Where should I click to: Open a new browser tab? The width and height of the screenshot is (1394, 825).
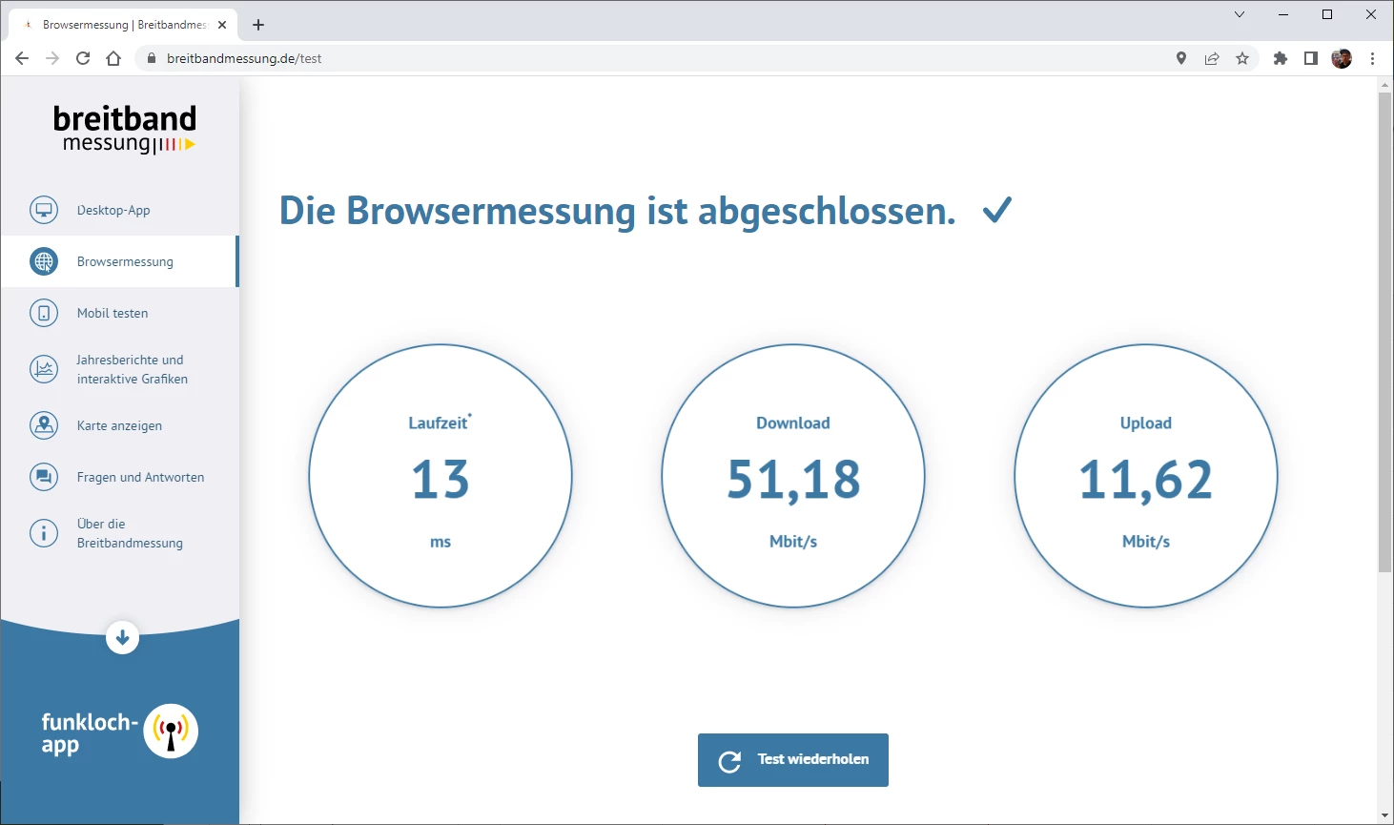tap(258, 25)
